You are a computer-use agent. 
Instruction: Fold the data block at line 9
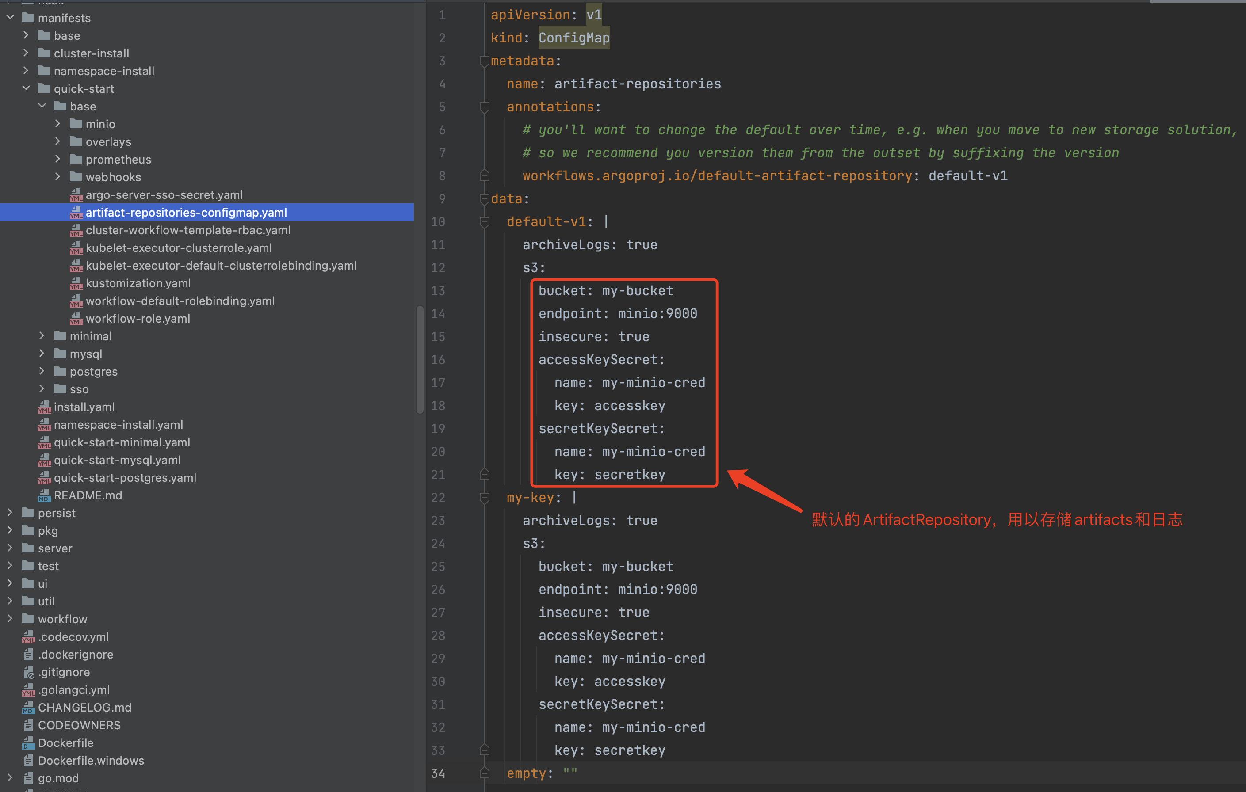click(x=484, y=198)
